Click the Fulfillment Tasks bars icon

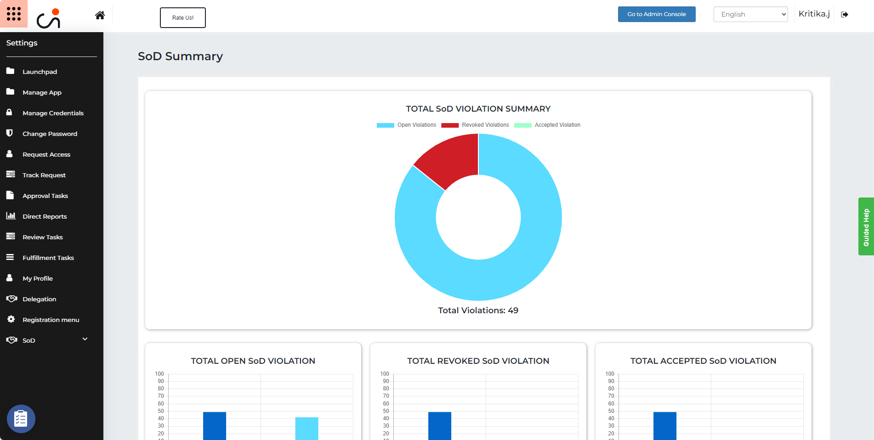click(10, 257)
